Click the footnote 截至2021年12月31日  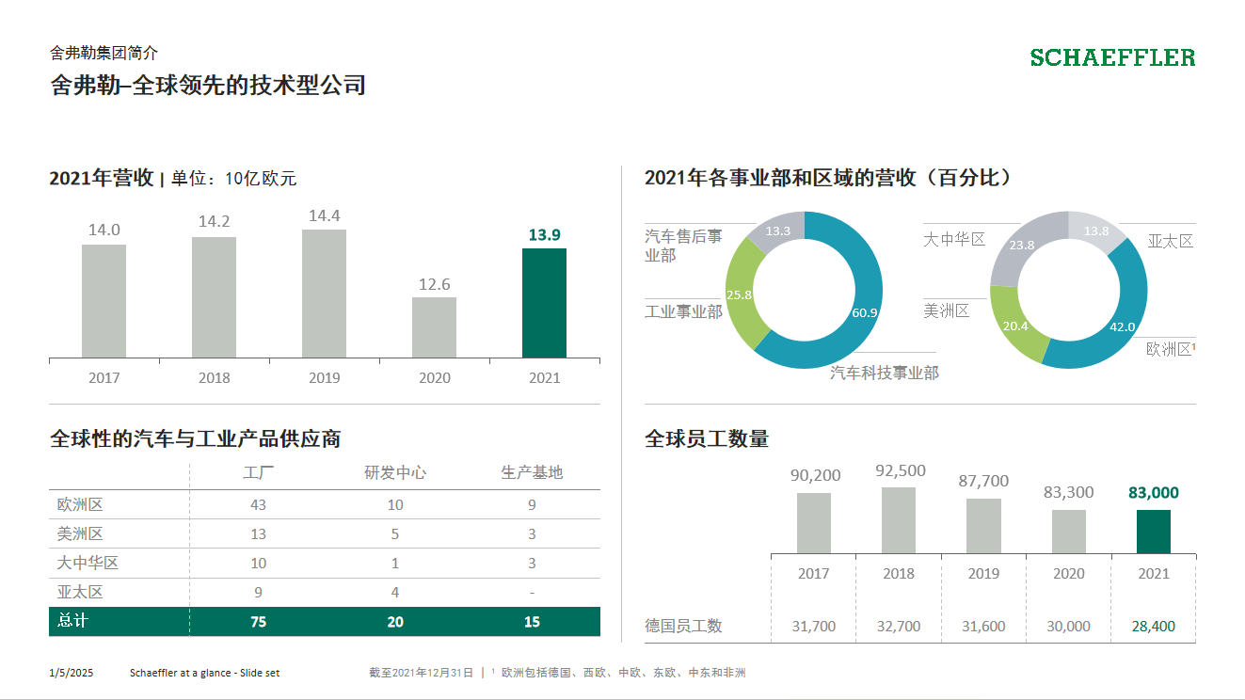tap(422, 673)
